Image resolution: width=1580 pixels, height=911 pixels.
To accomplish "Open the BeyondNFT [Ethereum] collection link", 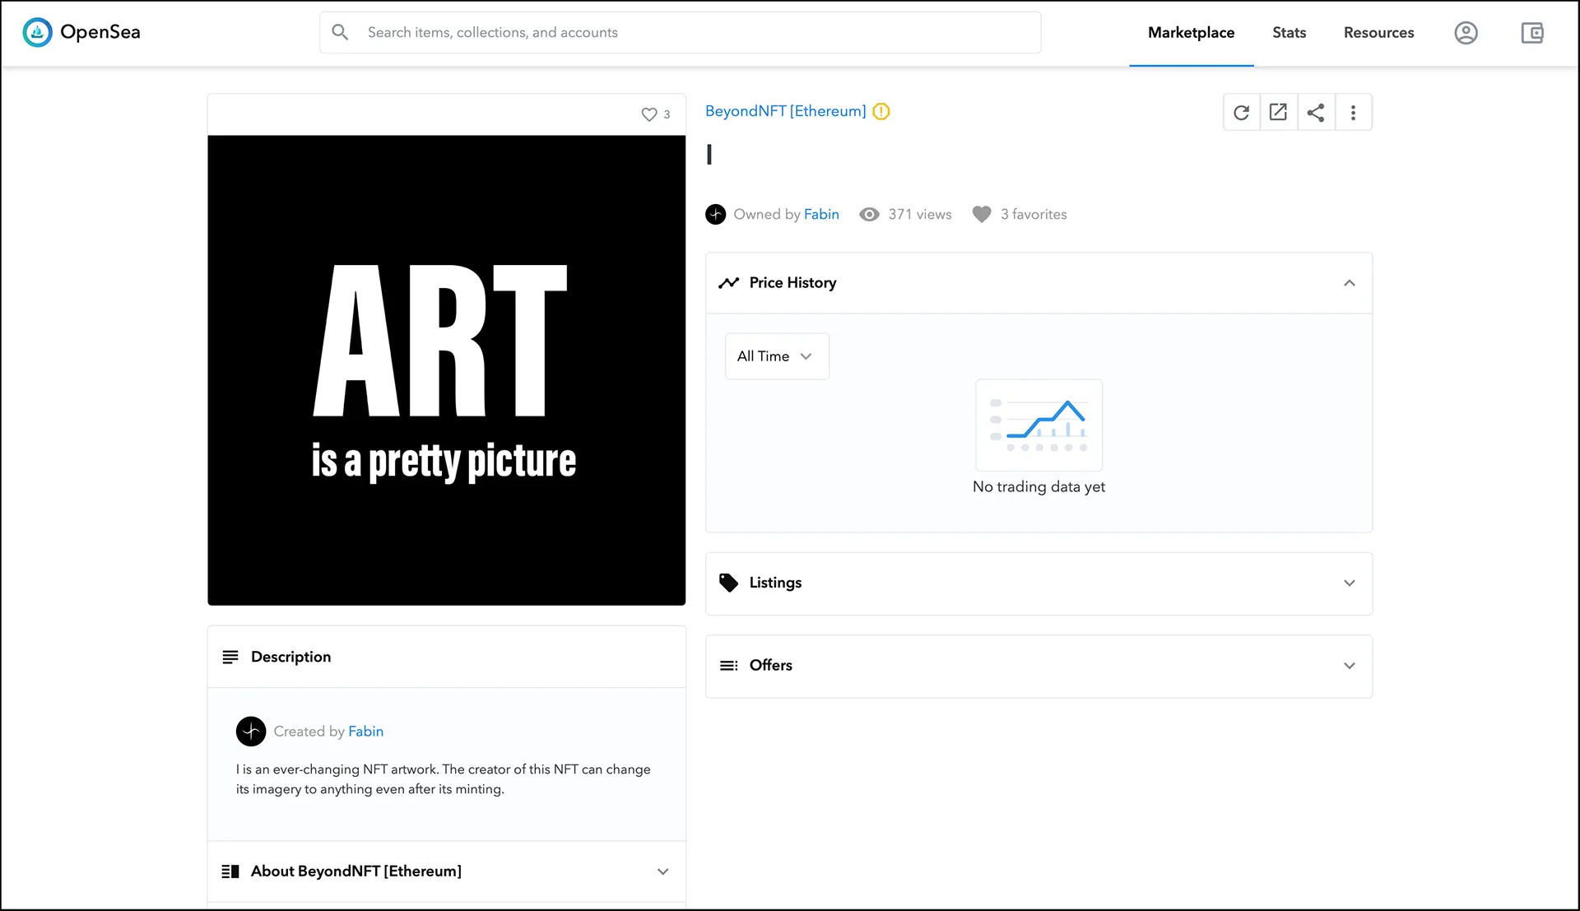I will coord(785,111).
